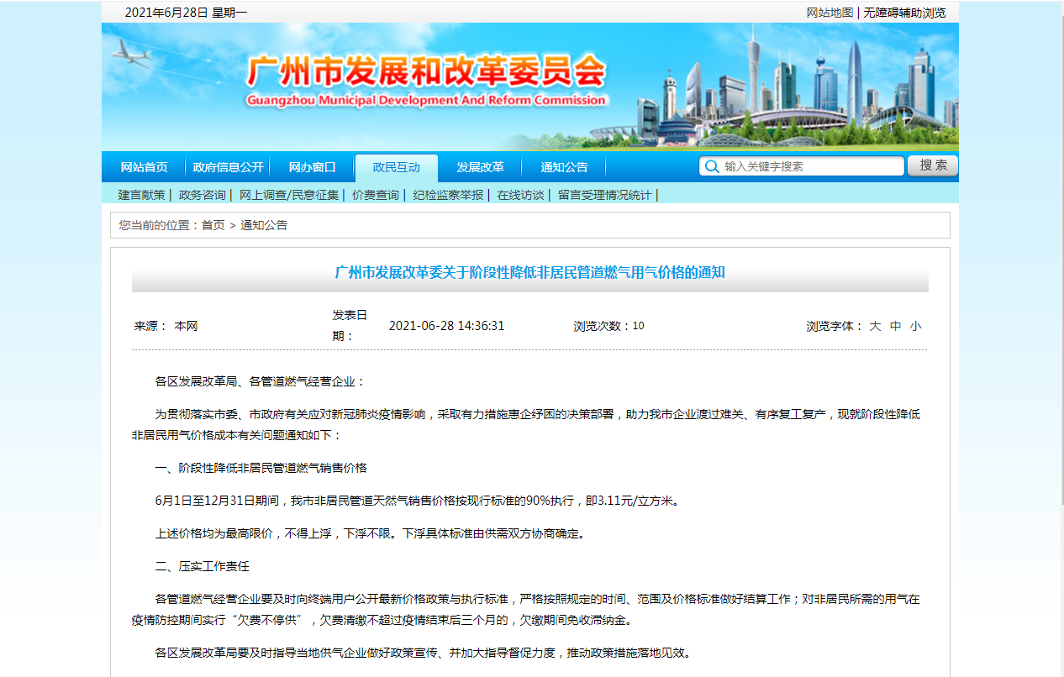Click the salutation 各区发展改革局、各管道燃气经营企业
1064x677 pixels.
[261, 381]
